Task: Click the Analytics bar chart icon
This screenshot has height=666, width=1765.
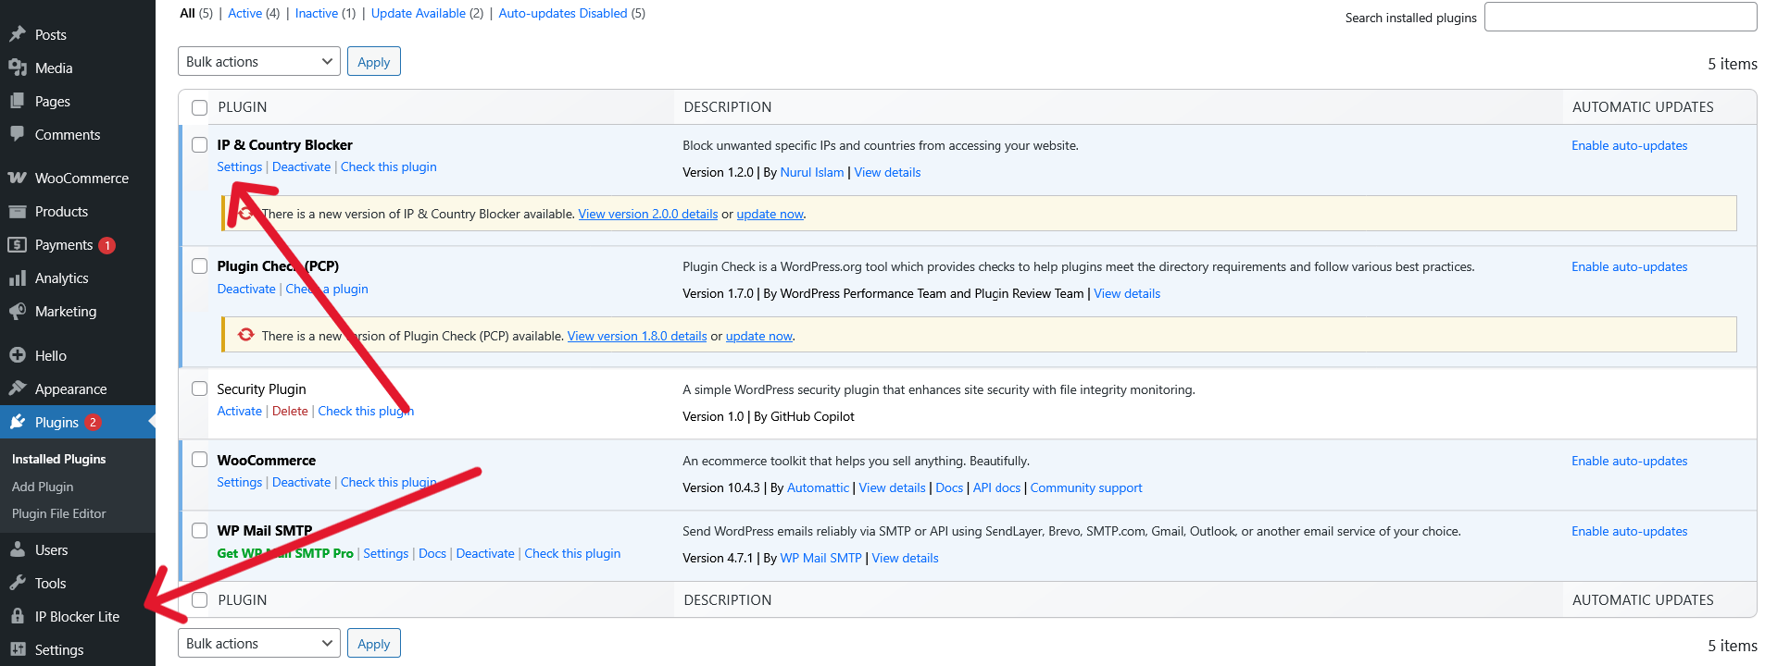Action: click(18, 278)
